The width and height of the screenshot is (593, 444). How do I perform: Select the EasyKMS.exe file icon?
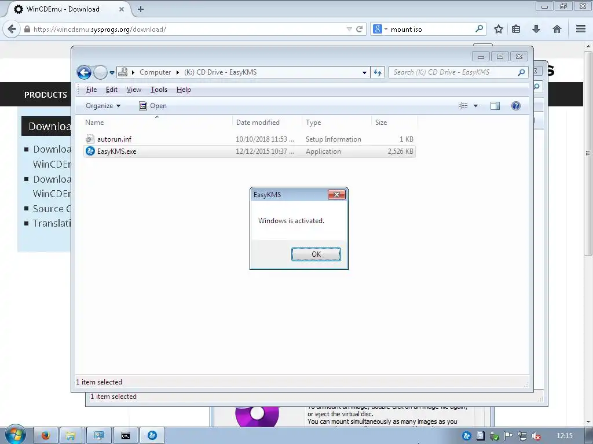coord(90,151)
